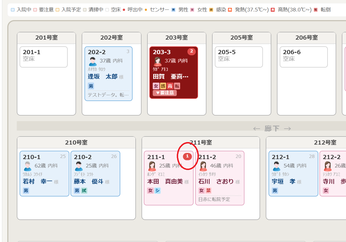
Task: Open patient name 藤本 優斗
Action: (x=88, y=181)
